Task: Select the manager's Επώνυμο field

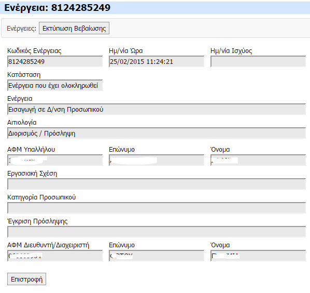Action: click(157, 256)
